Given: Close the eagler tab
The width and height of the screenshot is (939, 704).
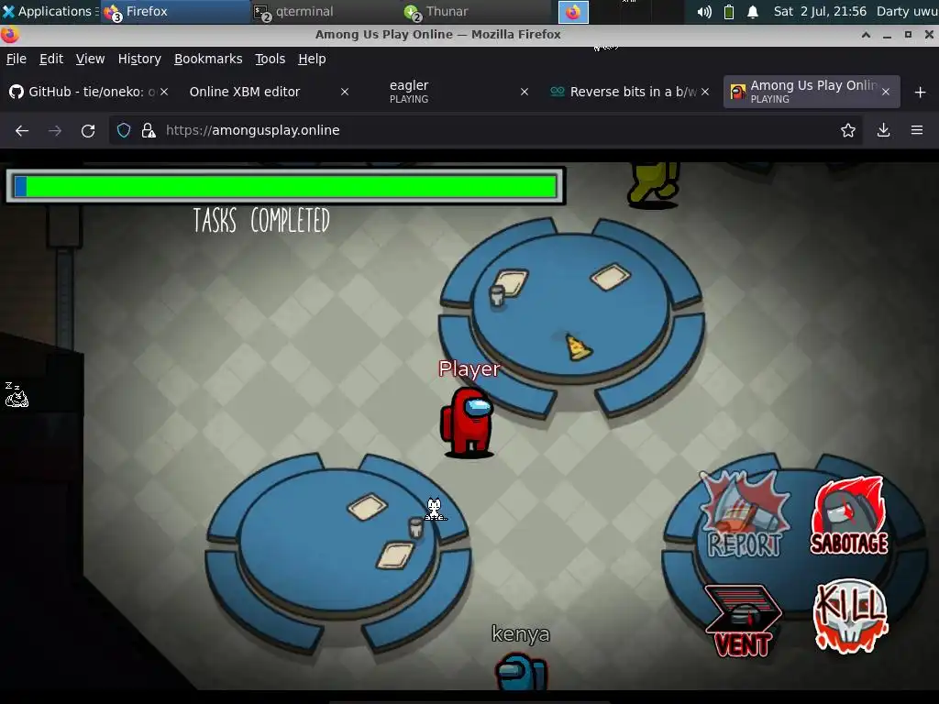Looking at the screenshot, I should pos(525,92).
